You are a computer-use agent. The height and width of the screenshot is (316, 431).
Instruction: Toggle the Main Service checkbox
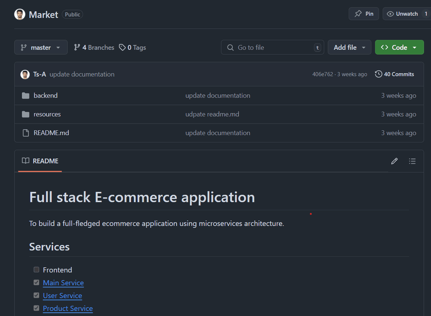point(36,282)
